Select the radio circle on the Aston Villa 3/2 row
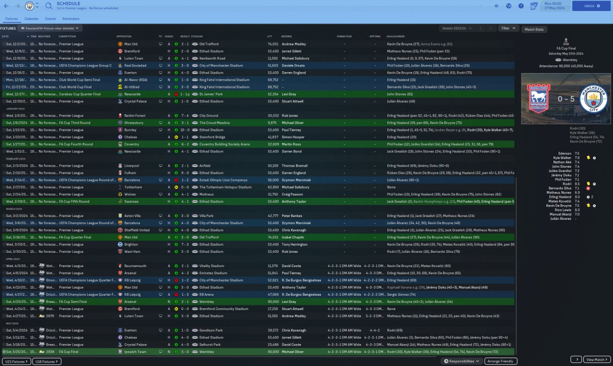 pos(4,216)
